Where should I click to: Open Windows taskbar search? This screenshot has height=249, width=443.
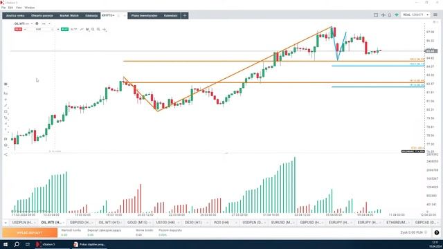17,244
